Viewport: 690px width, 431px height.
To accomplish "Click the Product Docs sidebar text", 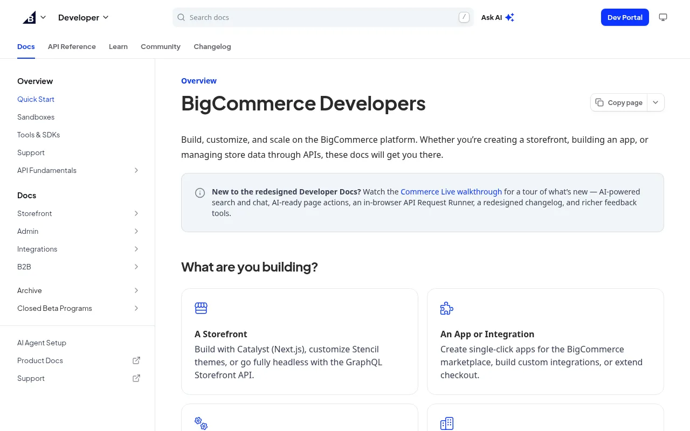I will (x=40, y=360).
